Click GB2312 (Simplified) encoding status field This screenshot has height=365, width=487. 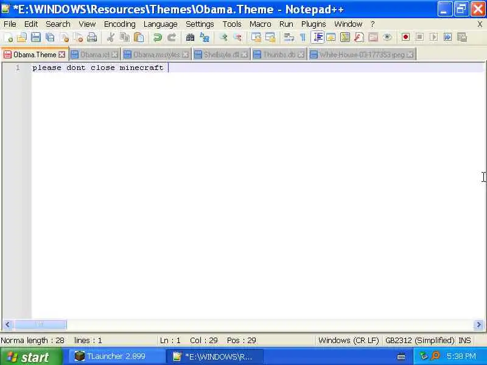click(x=419, y=341)
